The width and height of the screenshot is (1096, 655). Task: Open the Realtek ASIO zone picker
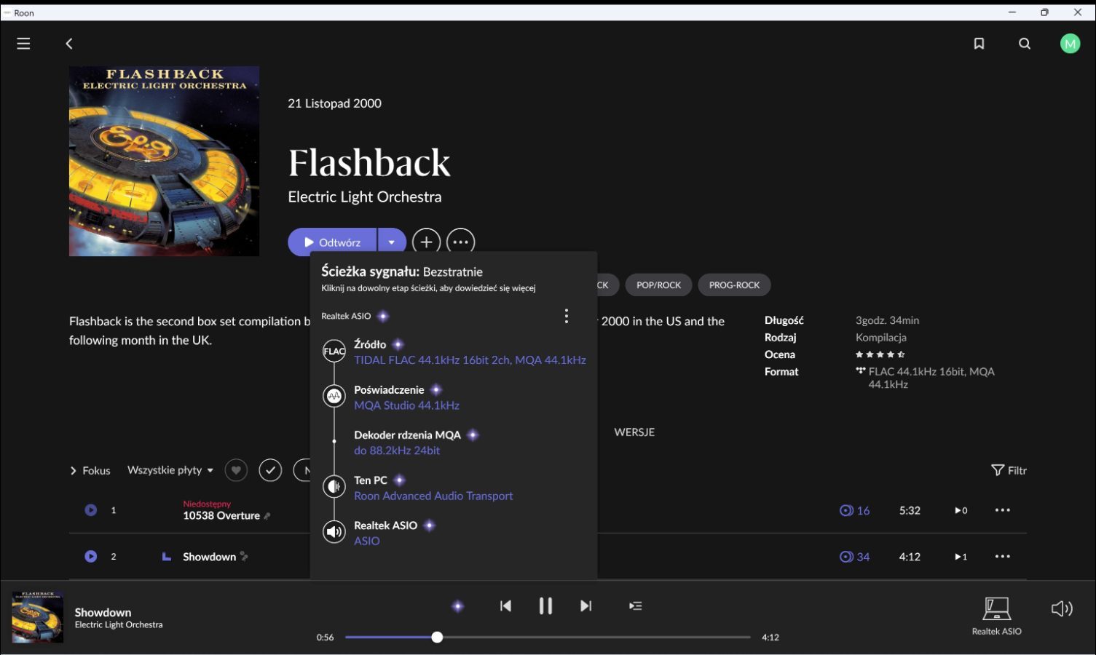(x=996, y=616)
